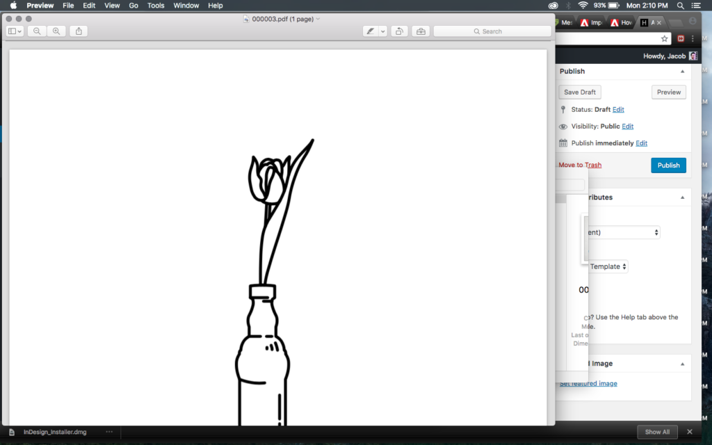Collapse the Publish panel
The image size is (712, 445).
pyautogui.click(x=682, y=72)
